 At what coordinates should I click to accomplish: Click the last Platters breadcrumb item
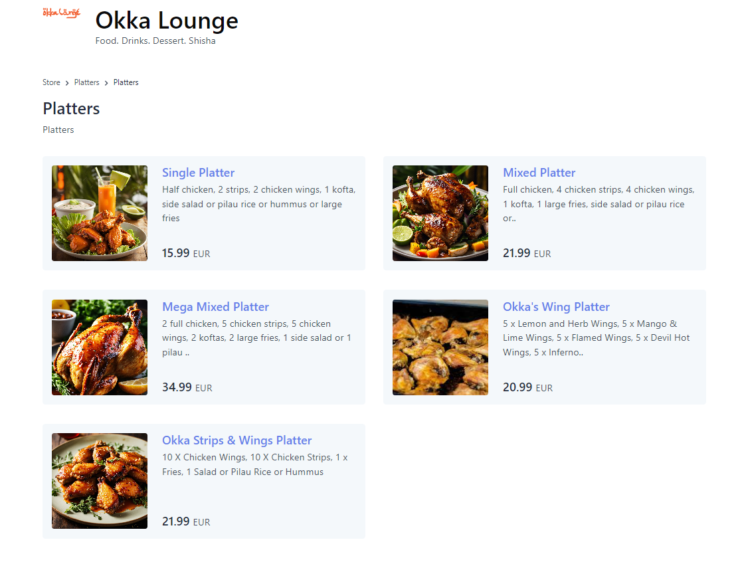click(126, 82)
